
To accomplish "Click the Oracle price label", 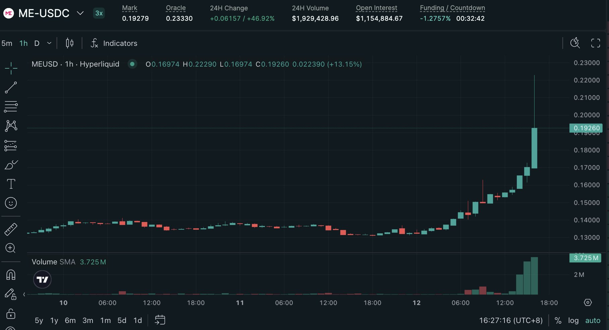I will coord(176,8).
